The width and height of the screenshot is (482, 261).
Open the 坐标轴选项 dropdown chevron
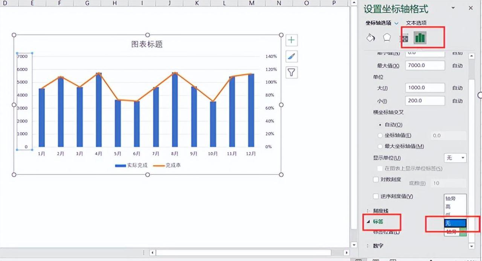397,23
